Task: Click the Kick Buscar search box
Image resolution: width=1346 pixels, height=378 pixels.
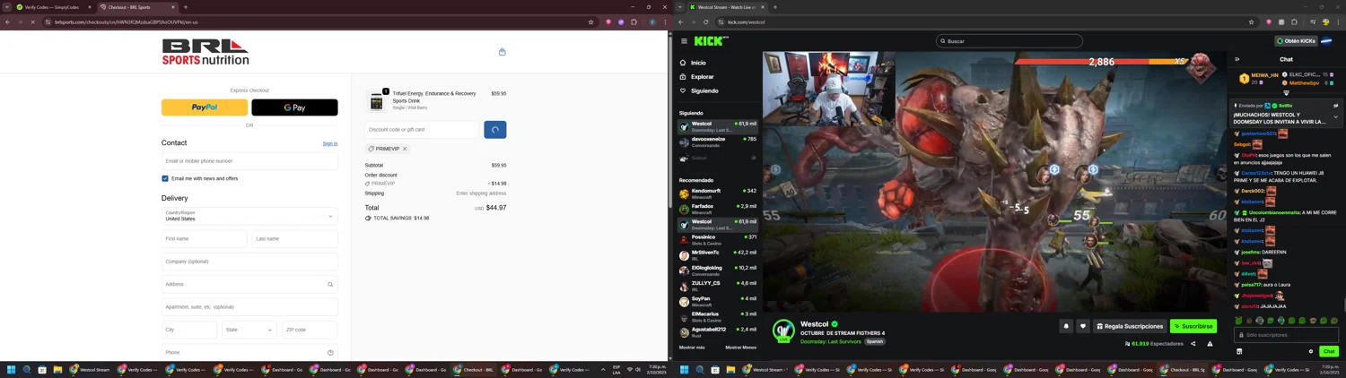Action: (1009, 41)
